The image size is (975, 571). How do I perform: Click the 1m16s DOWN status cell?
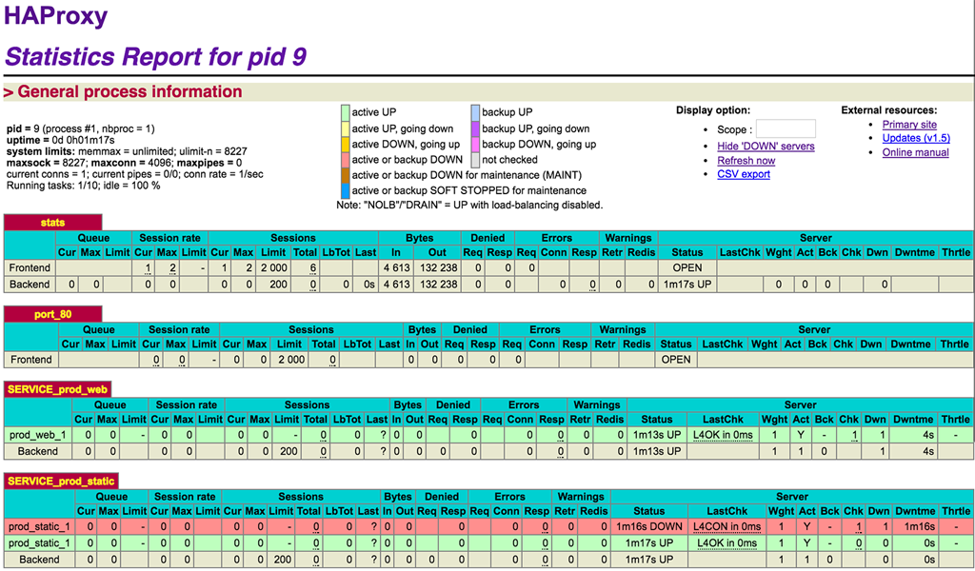pos(649,527)
